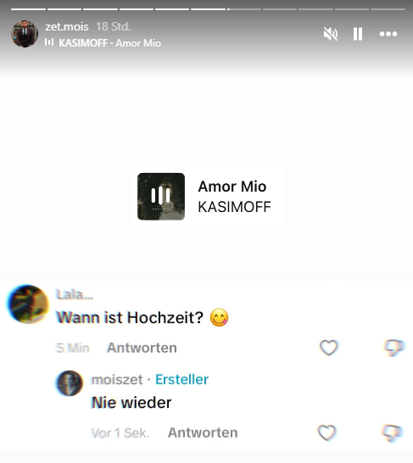The height and width of the screenshot is (463, 413).
Task: Like the Wann ist Hochzeit comment
Action: pyautogui.click(x=328, y=348)
